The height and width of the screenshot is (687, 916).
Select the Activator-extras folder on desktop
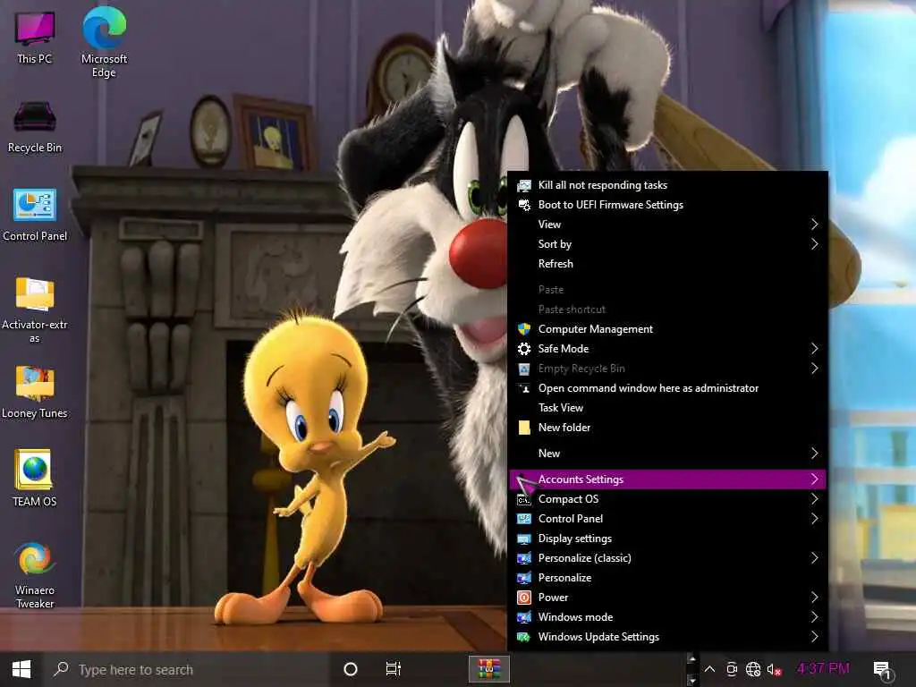(35, 310)
